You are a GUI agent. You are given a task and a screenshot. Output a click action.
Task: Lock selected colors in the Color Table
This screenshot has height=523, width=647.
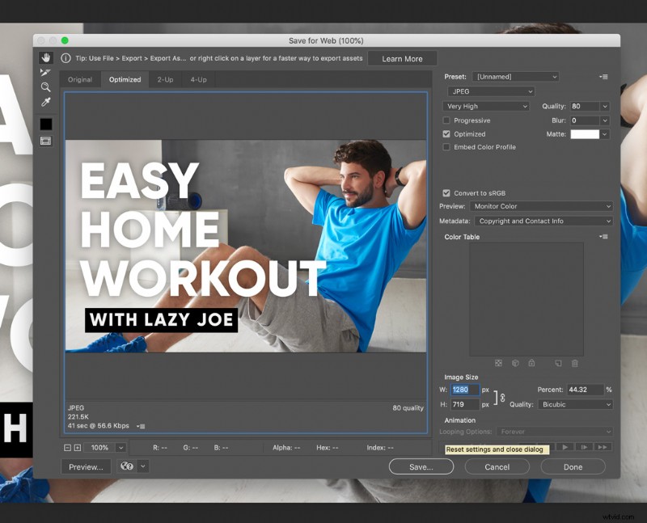[532, 361]
